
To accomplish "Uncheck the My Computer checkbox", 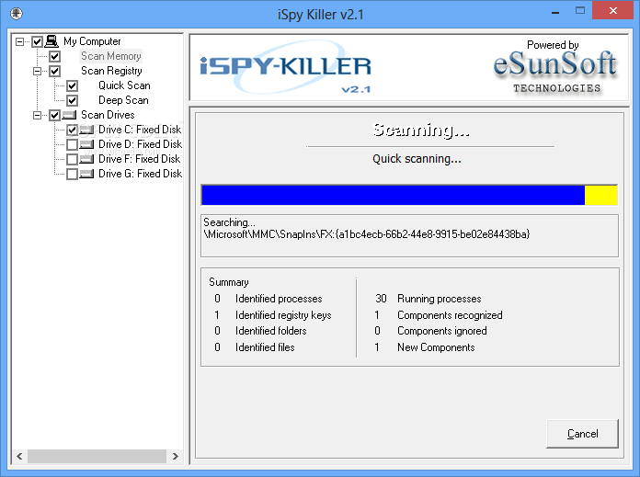I will pyautogui.click(x=37, y=41).
